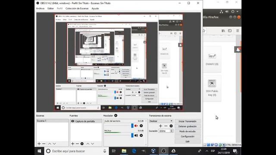This screenshot has height=155, width=276.
Task: Click the Ubuntu network icon in top bar
Action: [221, 12]
